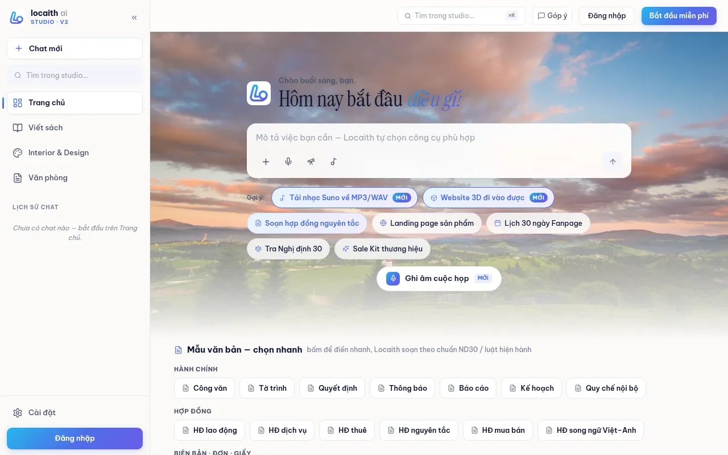Select the HĐ lao động template

click(209, 430)
